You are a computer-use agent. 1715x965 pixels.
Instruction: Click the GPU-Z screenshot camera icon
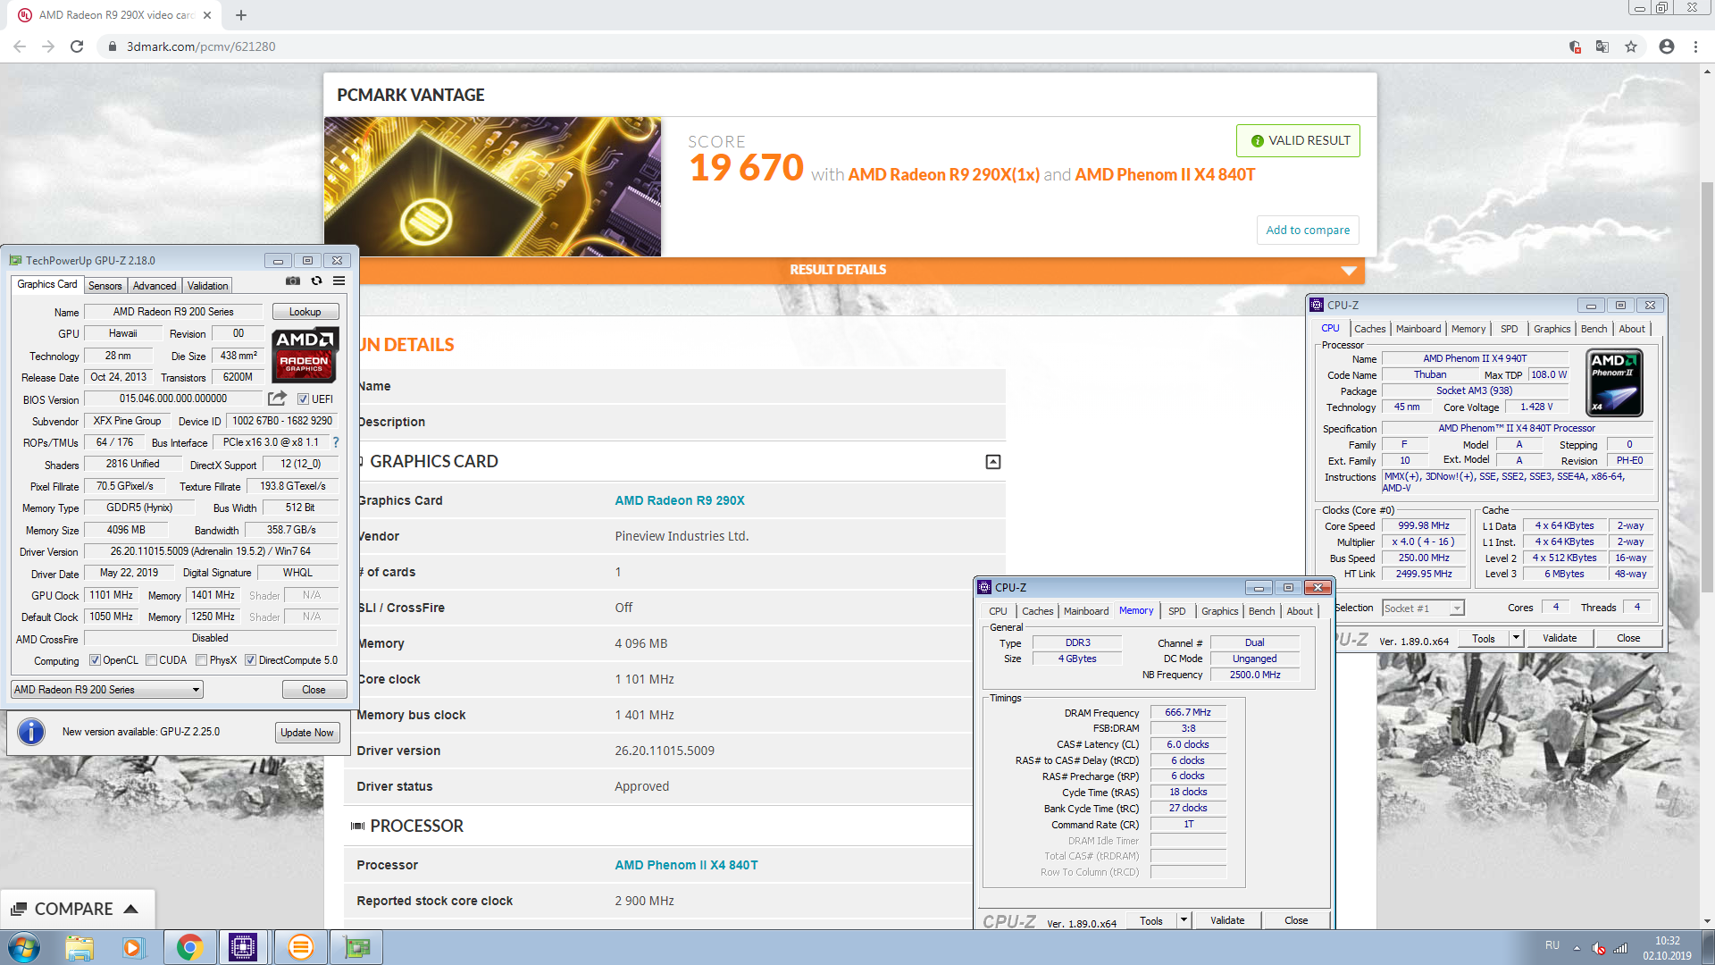[x=293, y=281]
